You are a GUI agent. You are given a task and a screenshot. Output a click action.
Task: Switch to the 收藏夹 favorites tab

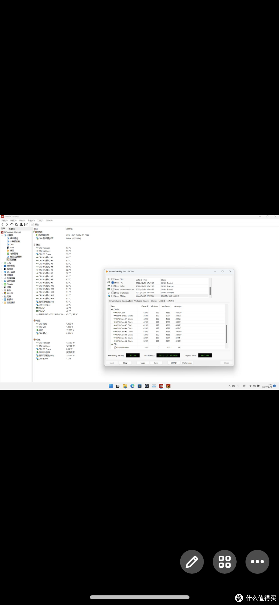[x=12, y=229]
